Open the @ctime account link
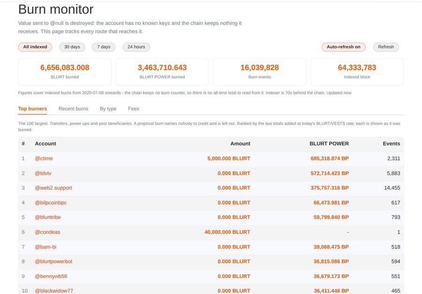The image size is (422, 294). tap(44, 158)
